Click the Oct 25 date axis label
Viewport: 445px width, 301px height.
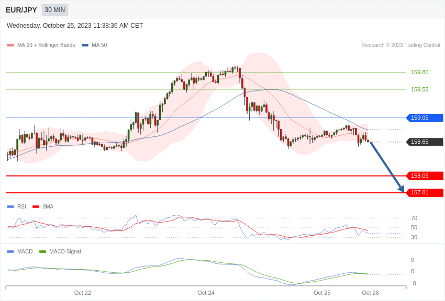pyautogui.click(x=322, y=293)
